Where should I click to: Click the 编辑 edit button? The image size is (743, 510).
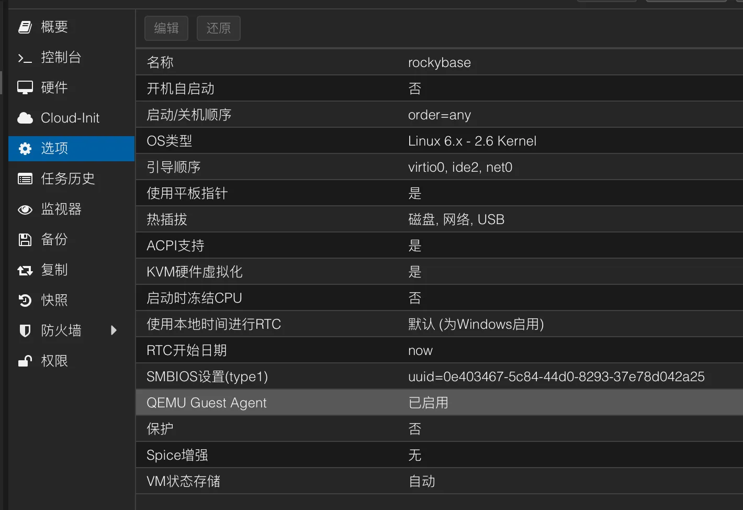coord(166,28)
